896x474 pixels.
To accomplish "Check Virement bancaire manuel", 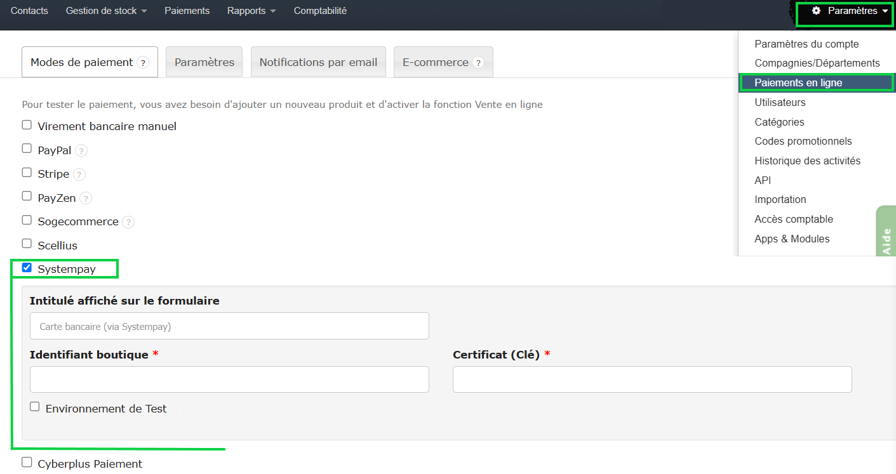I will [x=27, y=124].
